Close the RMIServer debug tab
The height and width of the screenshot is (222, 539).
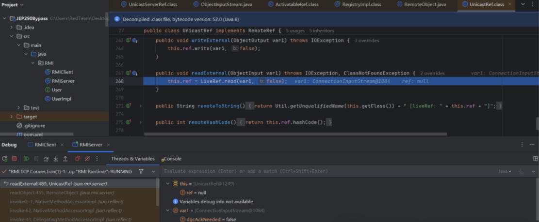[108, 145]
